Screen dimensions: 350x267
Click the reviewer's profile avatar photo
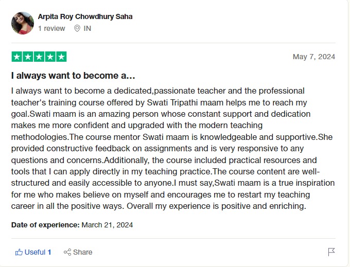point(22,23)
